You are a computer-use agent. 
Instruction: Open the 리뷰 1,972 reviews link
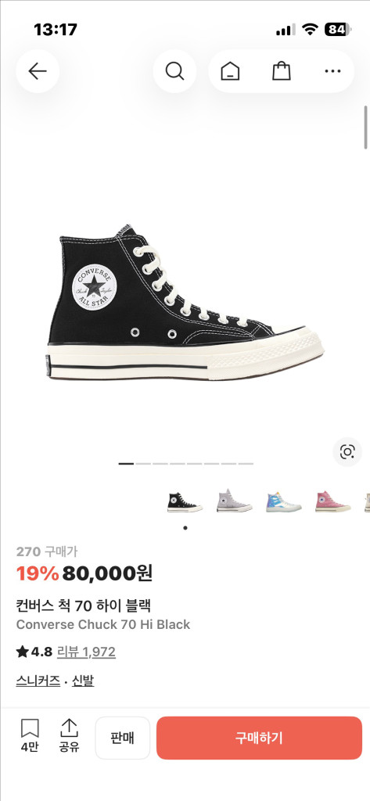tap(86, 652)
